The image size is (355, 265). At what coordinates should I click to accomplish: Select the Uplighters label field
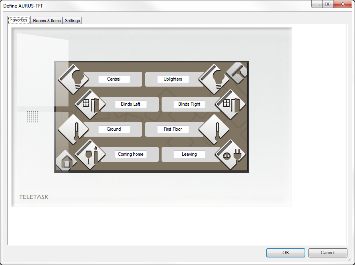tap(173, 79)
